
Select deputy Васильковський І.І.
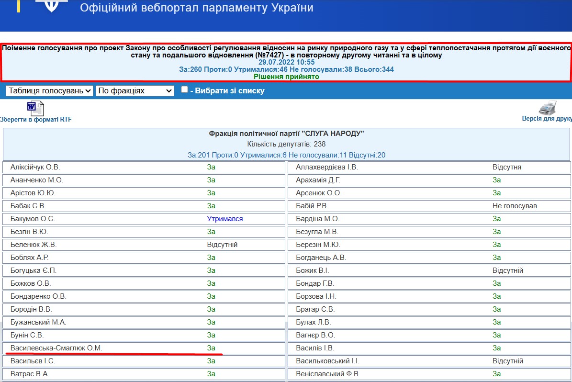[x=327, y=361]
